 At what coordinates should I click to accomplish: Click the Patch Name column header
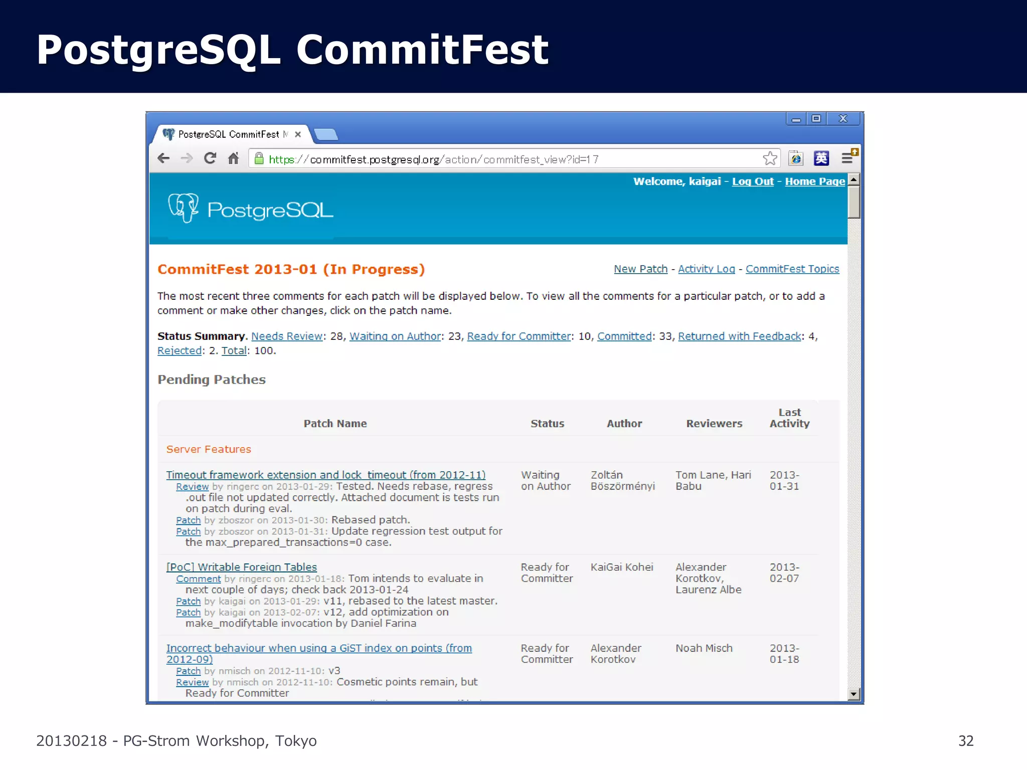pos(335,424)
